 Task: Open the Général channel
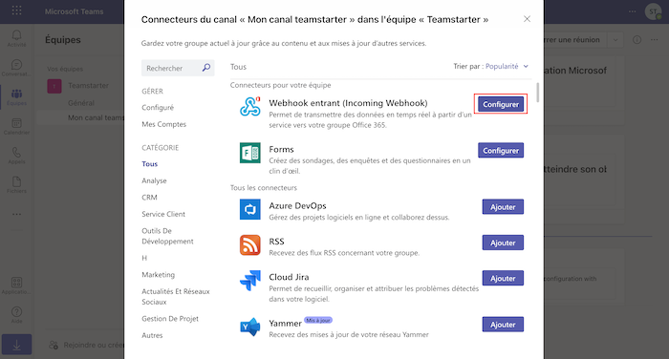(81, 103)
